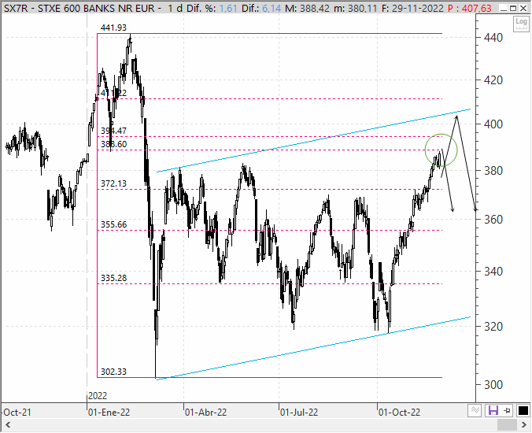Click the 302.33 Fibonacci level label
This screenshot has height=433, width=532.
113,372
